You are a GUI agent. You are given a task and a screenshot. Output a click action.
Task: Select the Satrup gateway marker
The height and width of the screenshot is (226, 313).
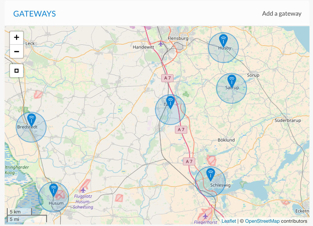coord(232,81)
